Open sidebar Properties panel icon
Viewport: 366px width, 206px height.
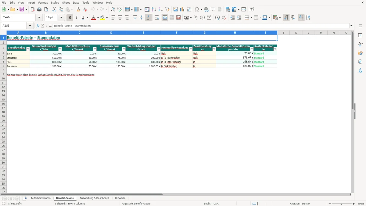coord(361,35)
